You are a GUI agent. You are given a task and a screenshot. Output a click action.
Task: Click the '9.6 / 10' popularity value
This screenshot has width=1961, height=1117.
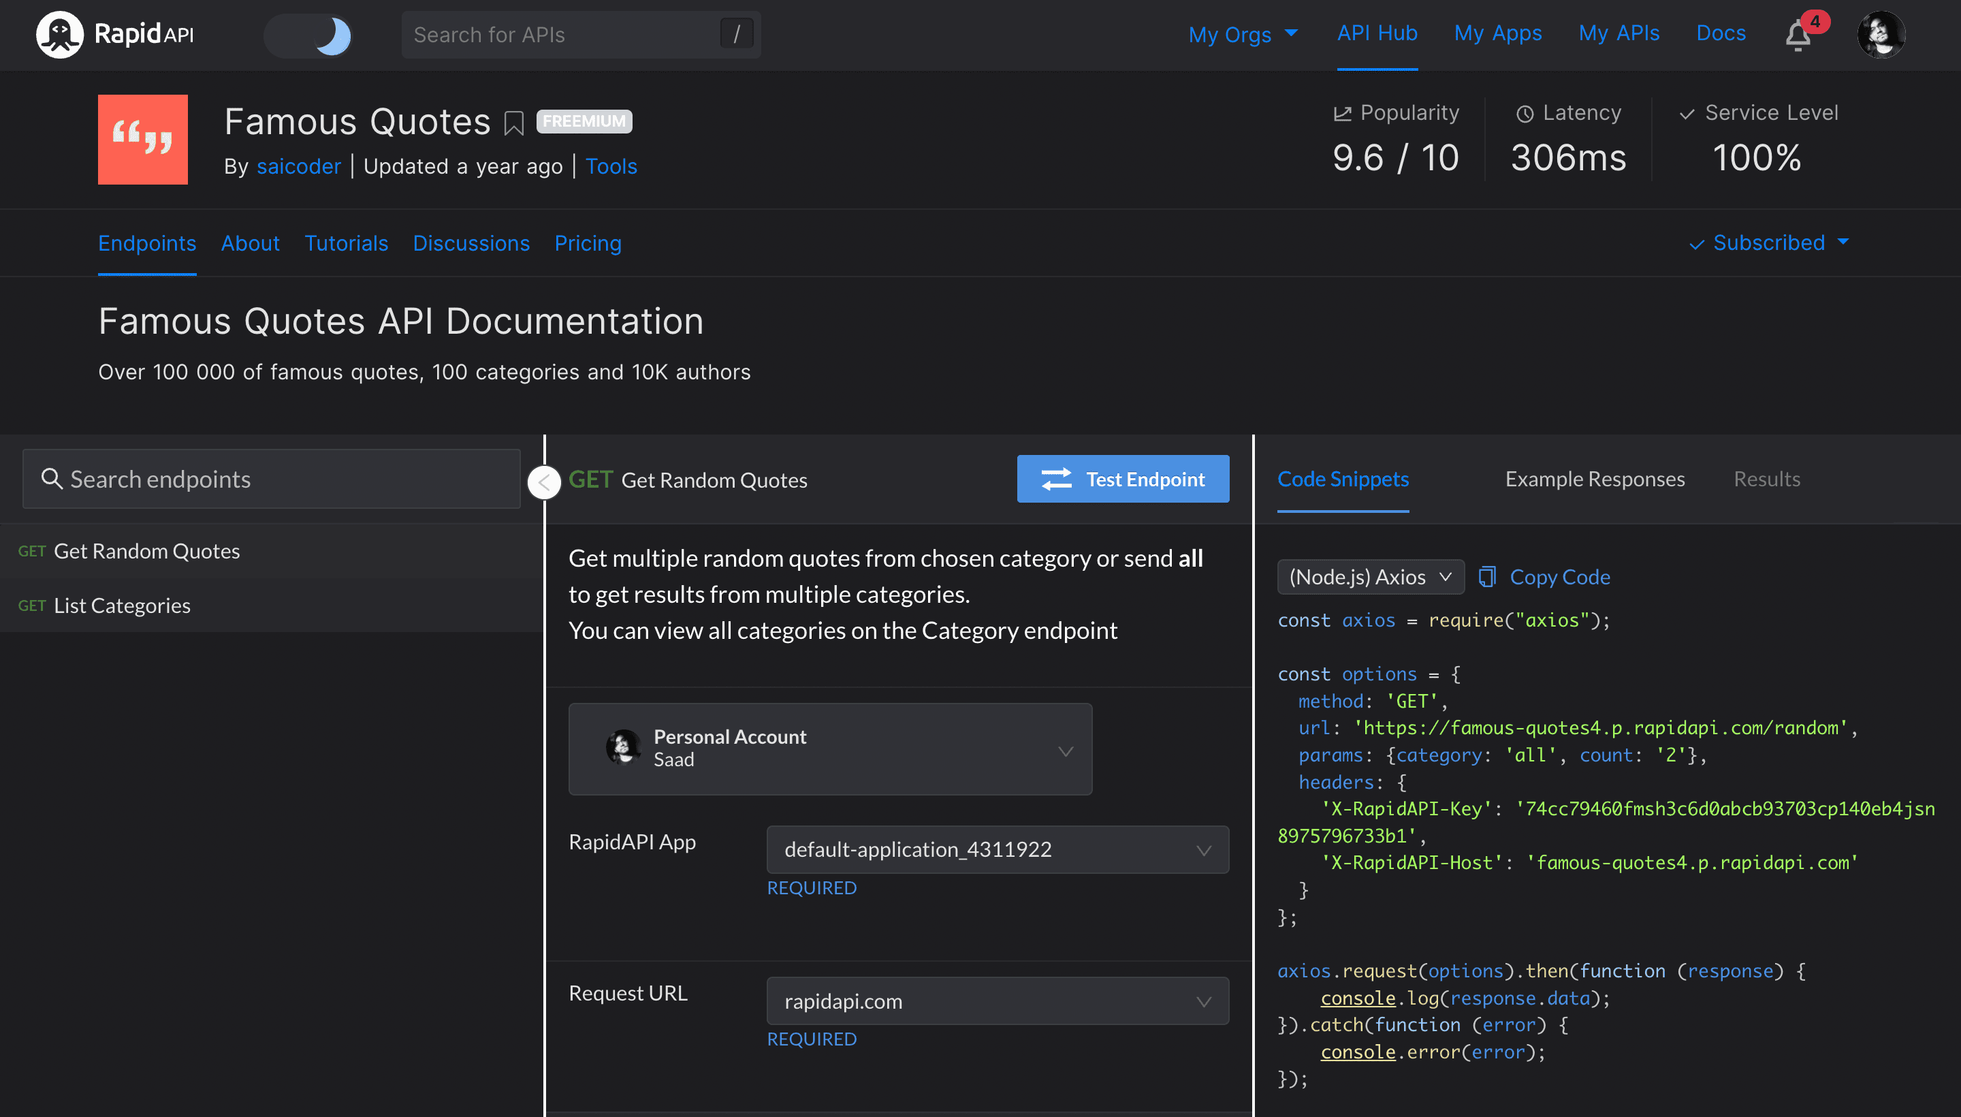tap(1395, 157)
